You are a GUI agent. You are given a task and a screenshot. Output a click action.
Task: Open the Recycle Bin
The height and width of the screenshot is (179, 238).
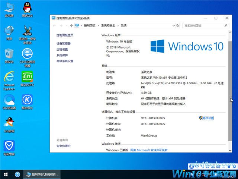pos(9,56)
